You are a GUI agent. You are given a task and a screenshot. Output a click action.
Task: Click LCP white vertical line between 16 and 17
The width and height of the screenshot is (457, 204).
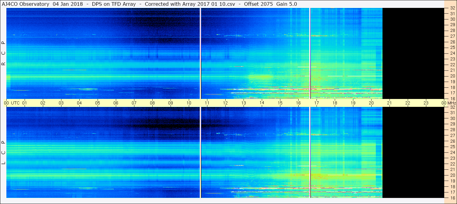tap(310, 152)
